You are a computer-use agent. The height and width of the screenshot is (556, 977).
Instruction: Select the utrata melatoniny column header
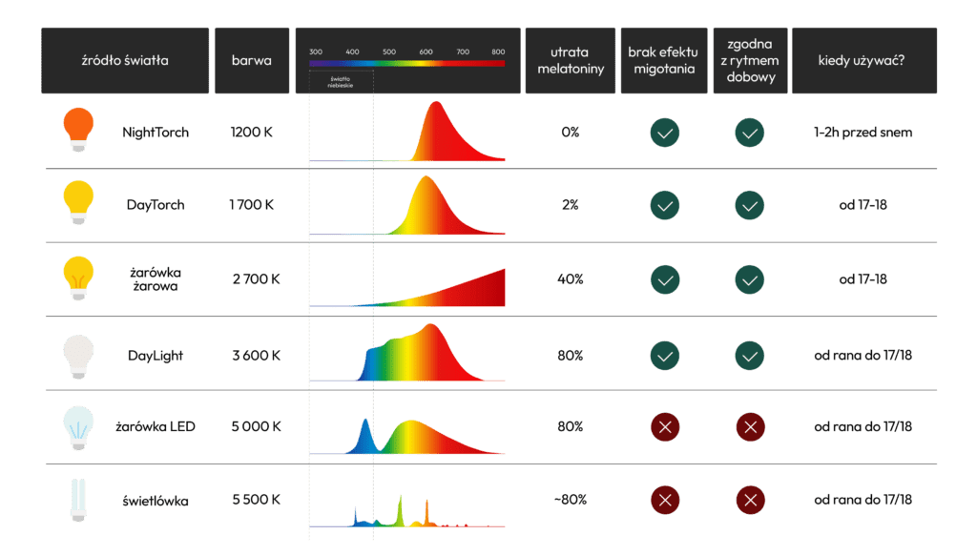[571, 60]
